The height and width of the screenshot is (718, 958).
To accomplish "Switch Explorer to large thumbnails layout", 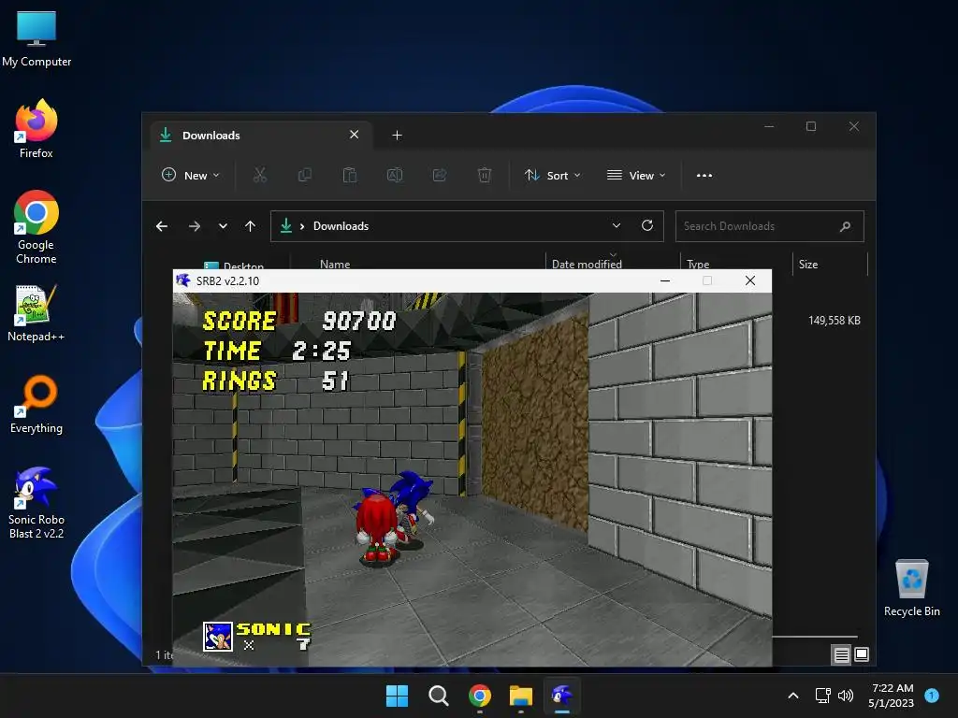I will [862, 654].
